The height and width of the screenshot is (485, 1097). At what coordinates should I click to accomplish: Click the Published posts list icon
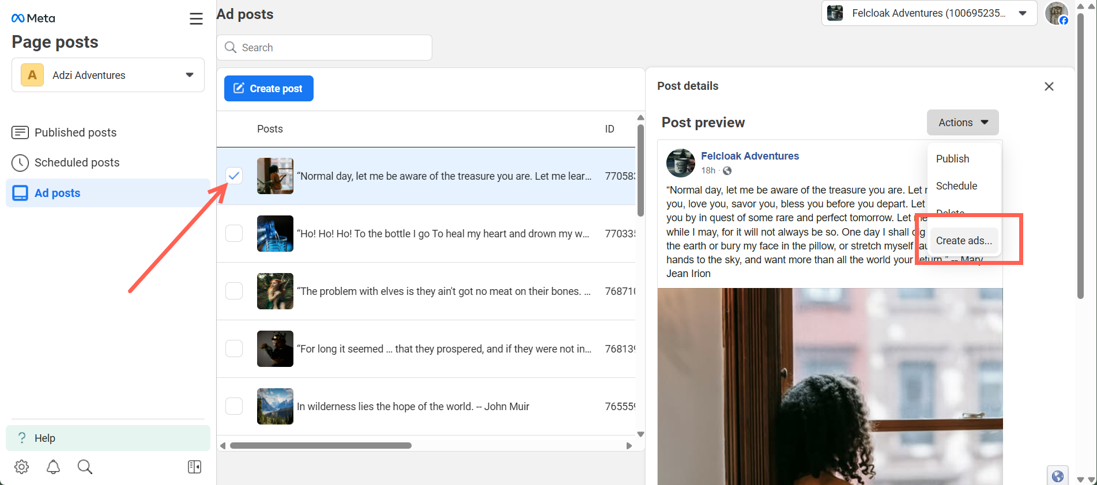[20, 132]
